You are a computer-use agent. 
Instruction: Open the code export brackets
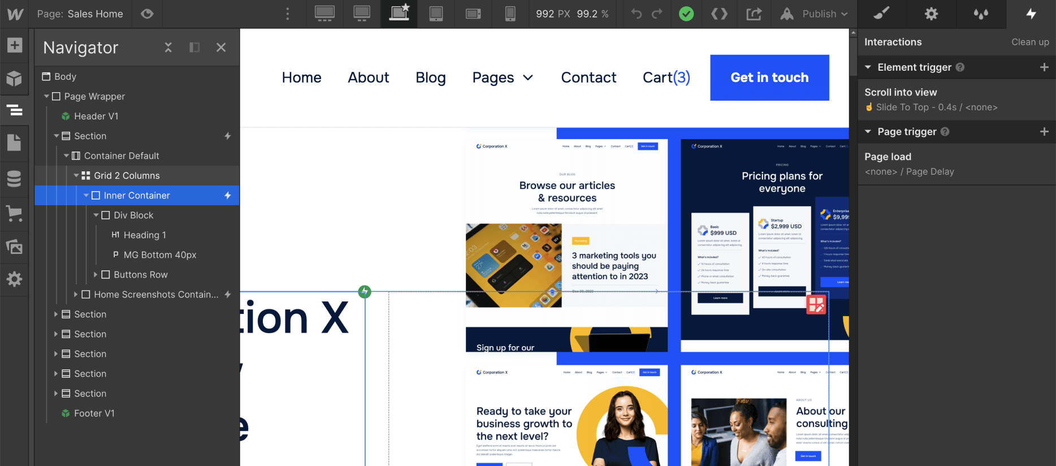click(719, 14)
